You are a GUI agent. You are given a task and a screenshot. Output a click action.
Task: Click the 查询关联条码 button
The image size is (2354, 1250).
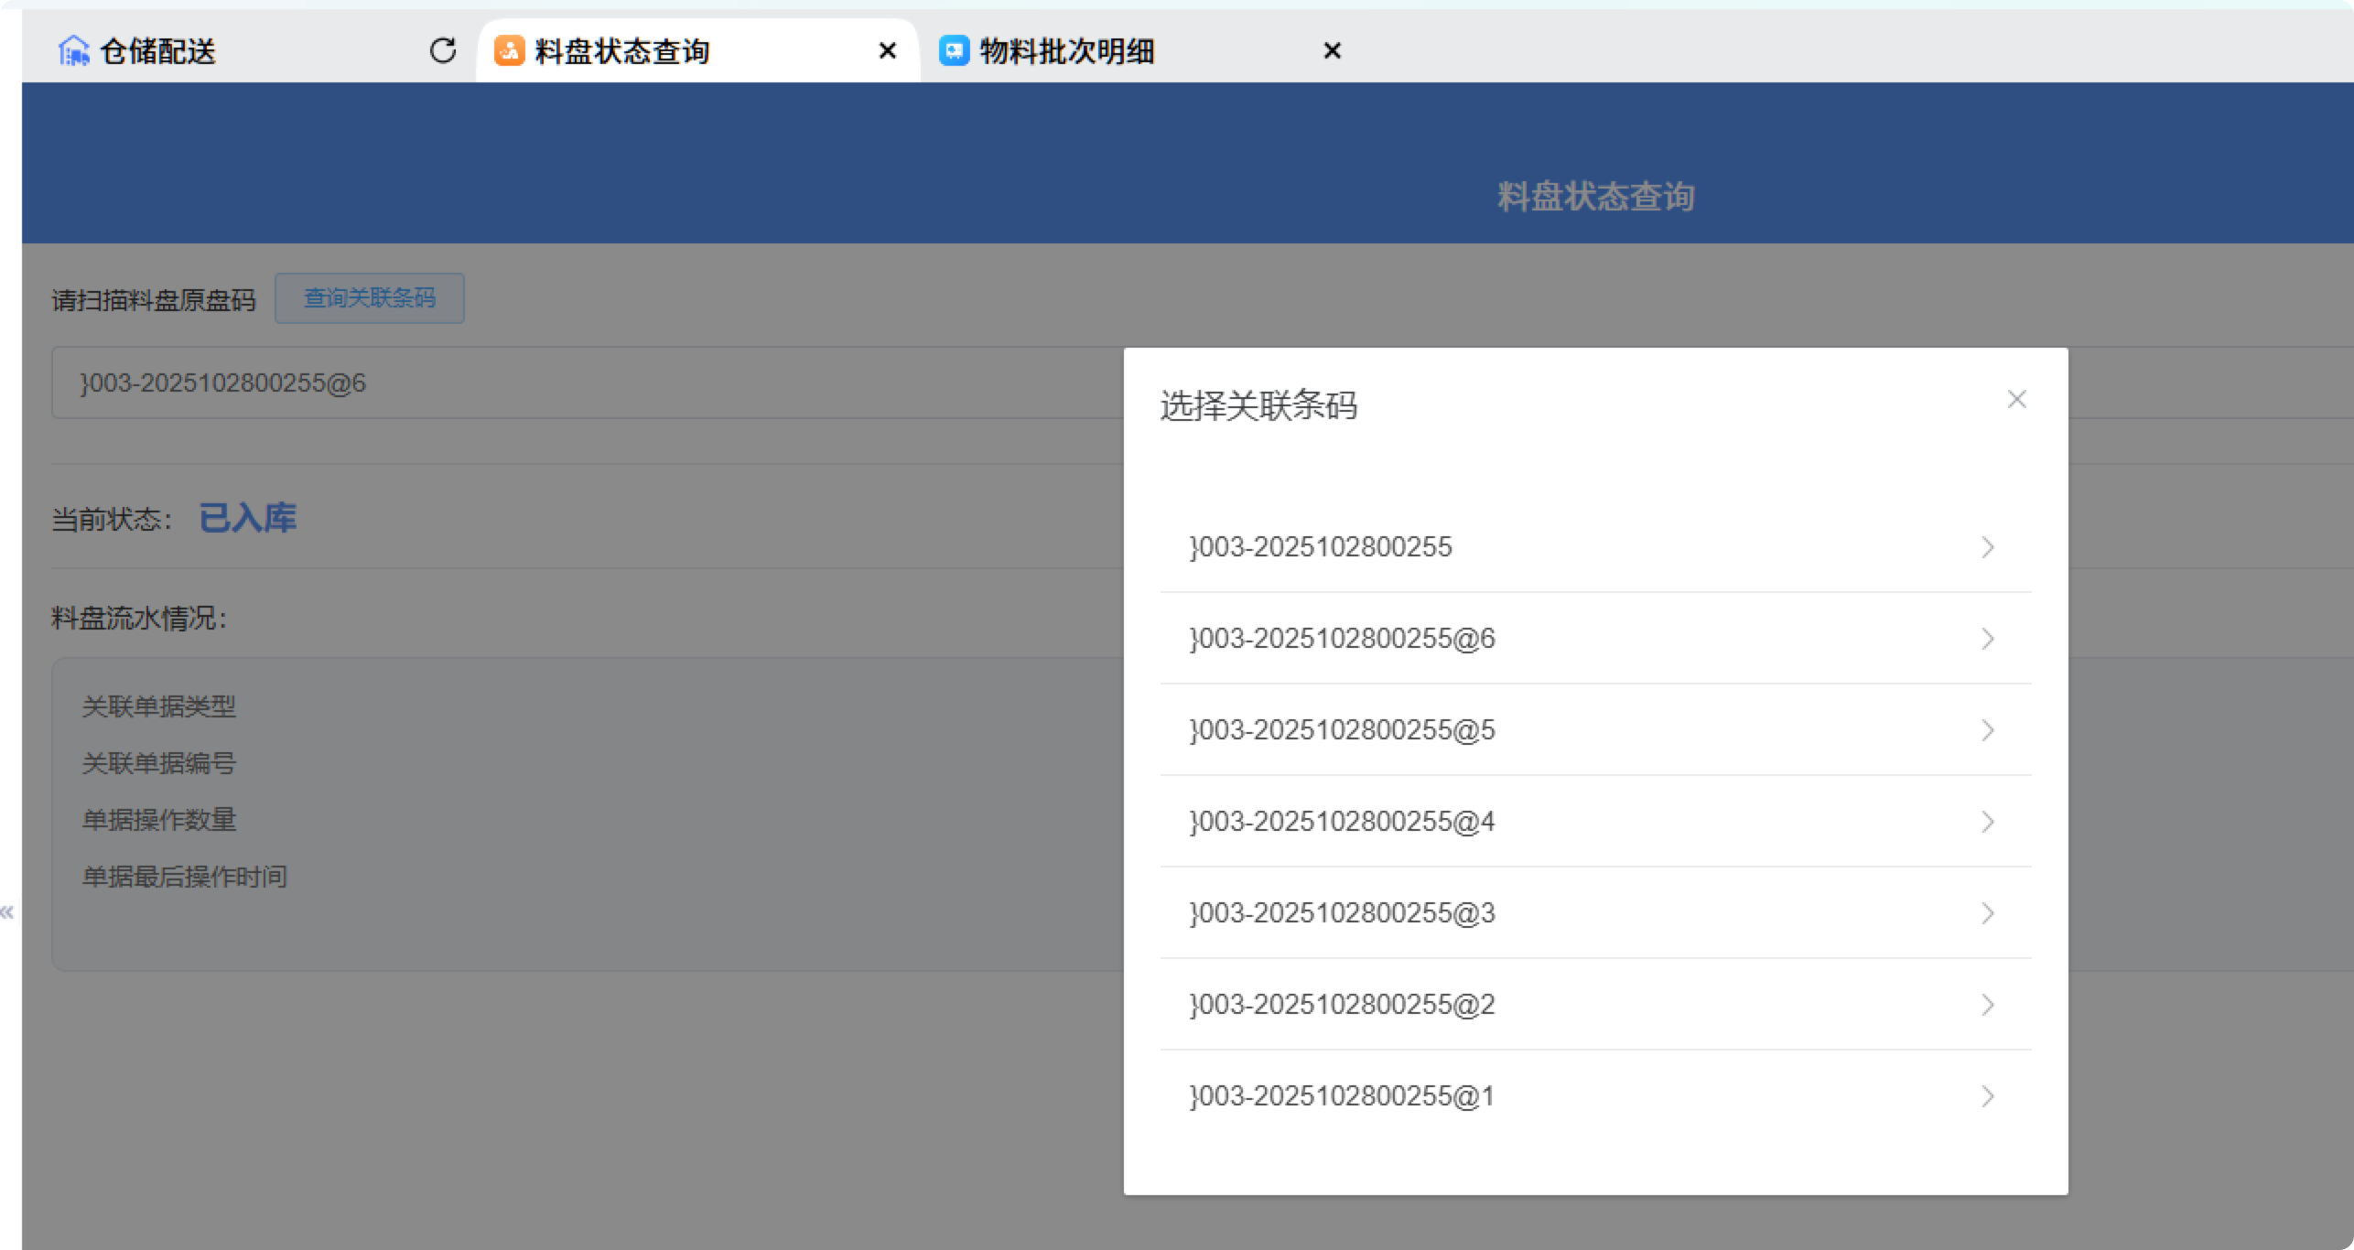(x=370, y=298)
